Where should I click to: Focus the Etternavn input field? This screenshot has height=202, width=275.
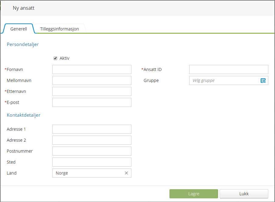[92, 91]
